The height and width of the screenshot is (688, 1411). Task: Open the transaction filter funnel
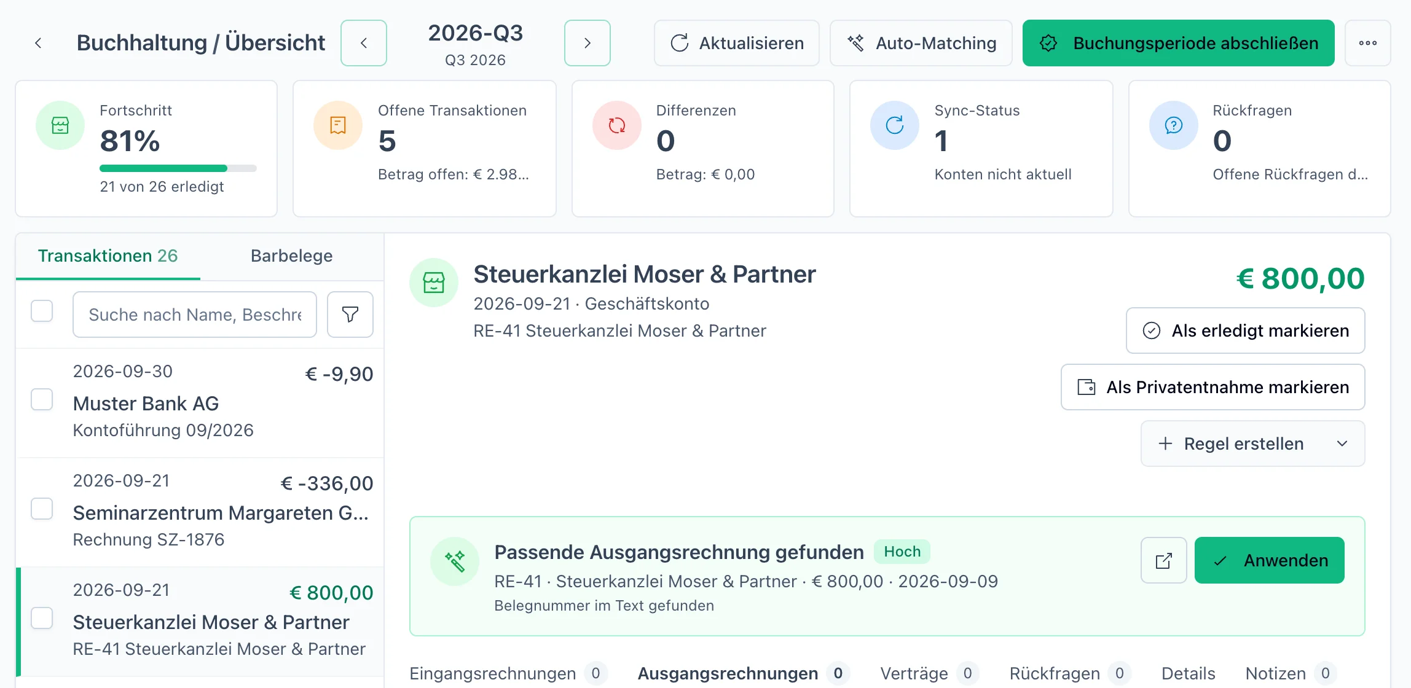(x=350, y=315)
